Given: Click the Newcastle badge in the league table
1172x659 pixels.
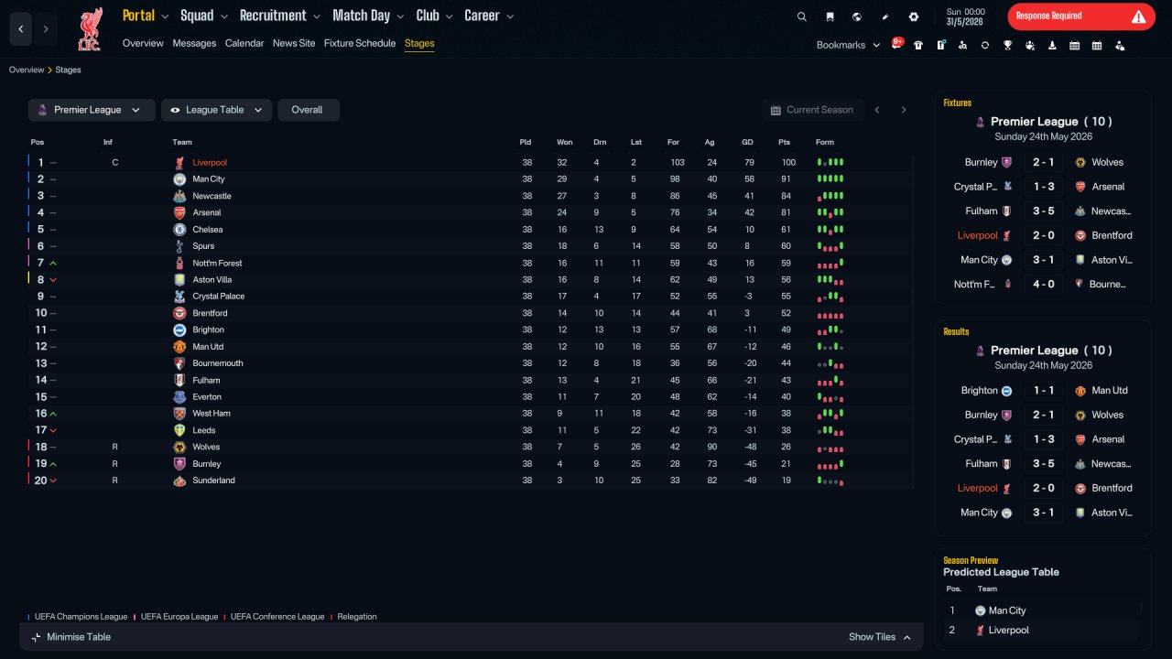Looking at the screenshot, I should pos(179,196).
